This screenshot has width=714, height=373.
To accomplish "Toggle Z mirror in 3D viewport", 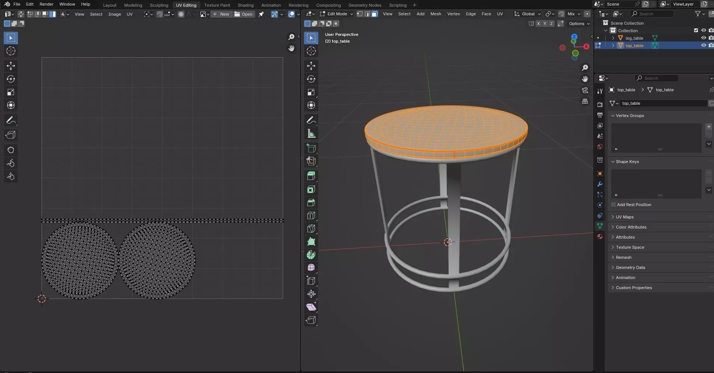I will (x=551, y=24).
